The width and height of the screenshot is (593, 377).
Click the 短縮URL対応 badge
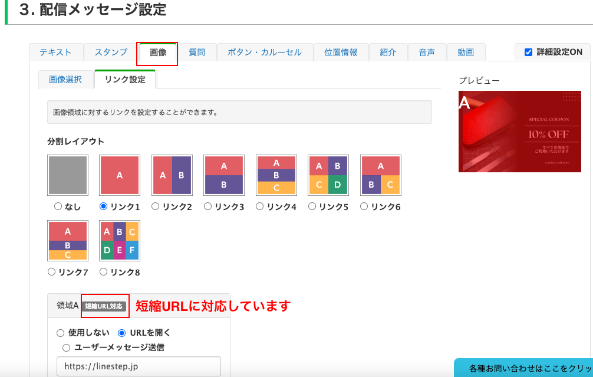[x=104, y=306]
